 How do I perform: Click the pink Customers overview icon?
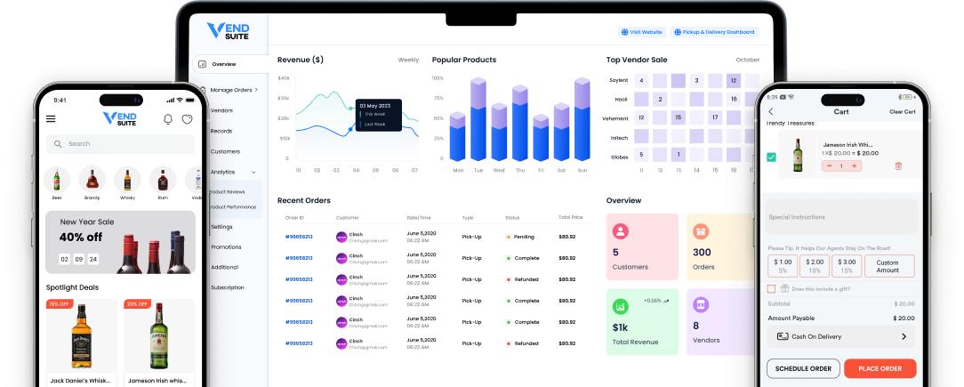coord(621,231)
